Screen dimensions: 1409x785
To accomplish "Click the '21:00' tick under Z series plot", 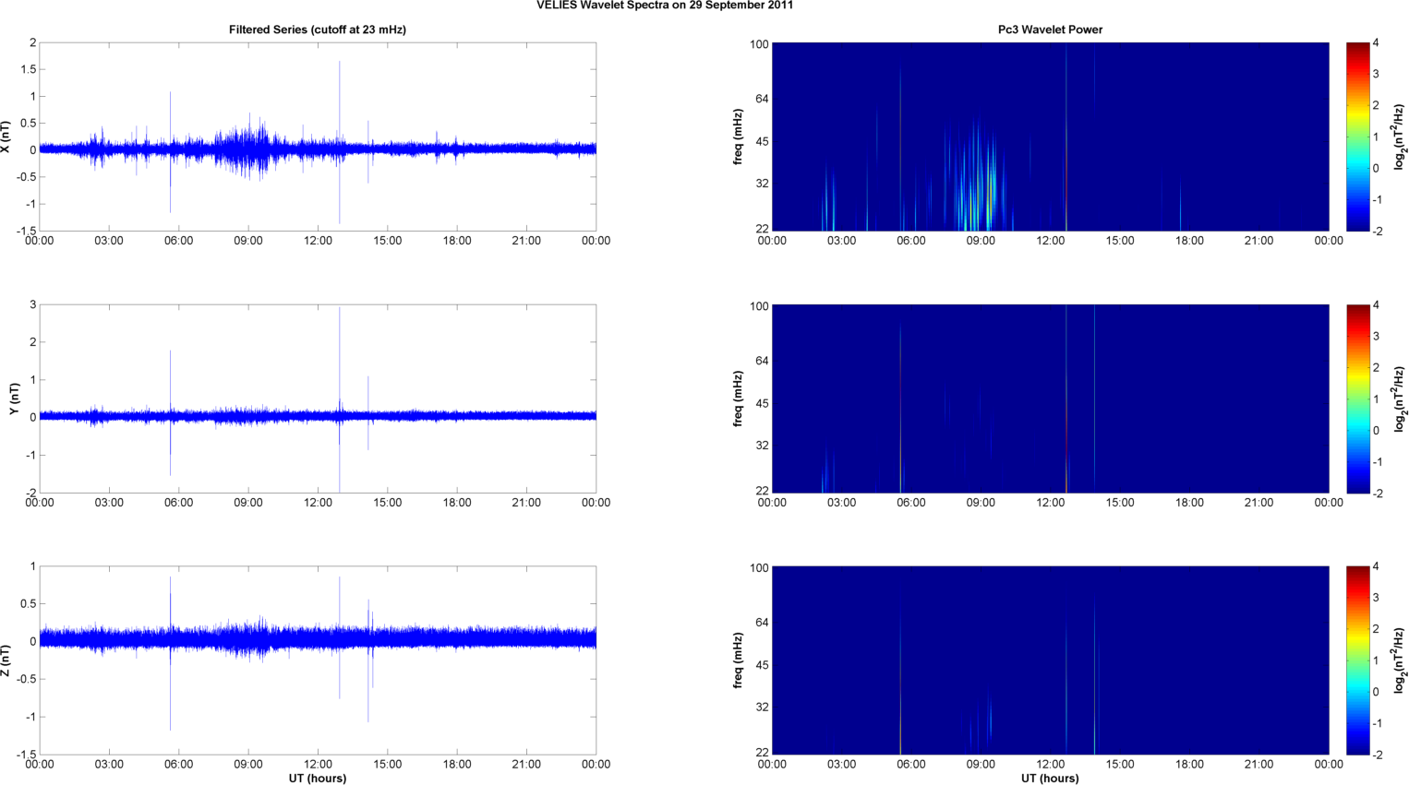I will point(526,764).
